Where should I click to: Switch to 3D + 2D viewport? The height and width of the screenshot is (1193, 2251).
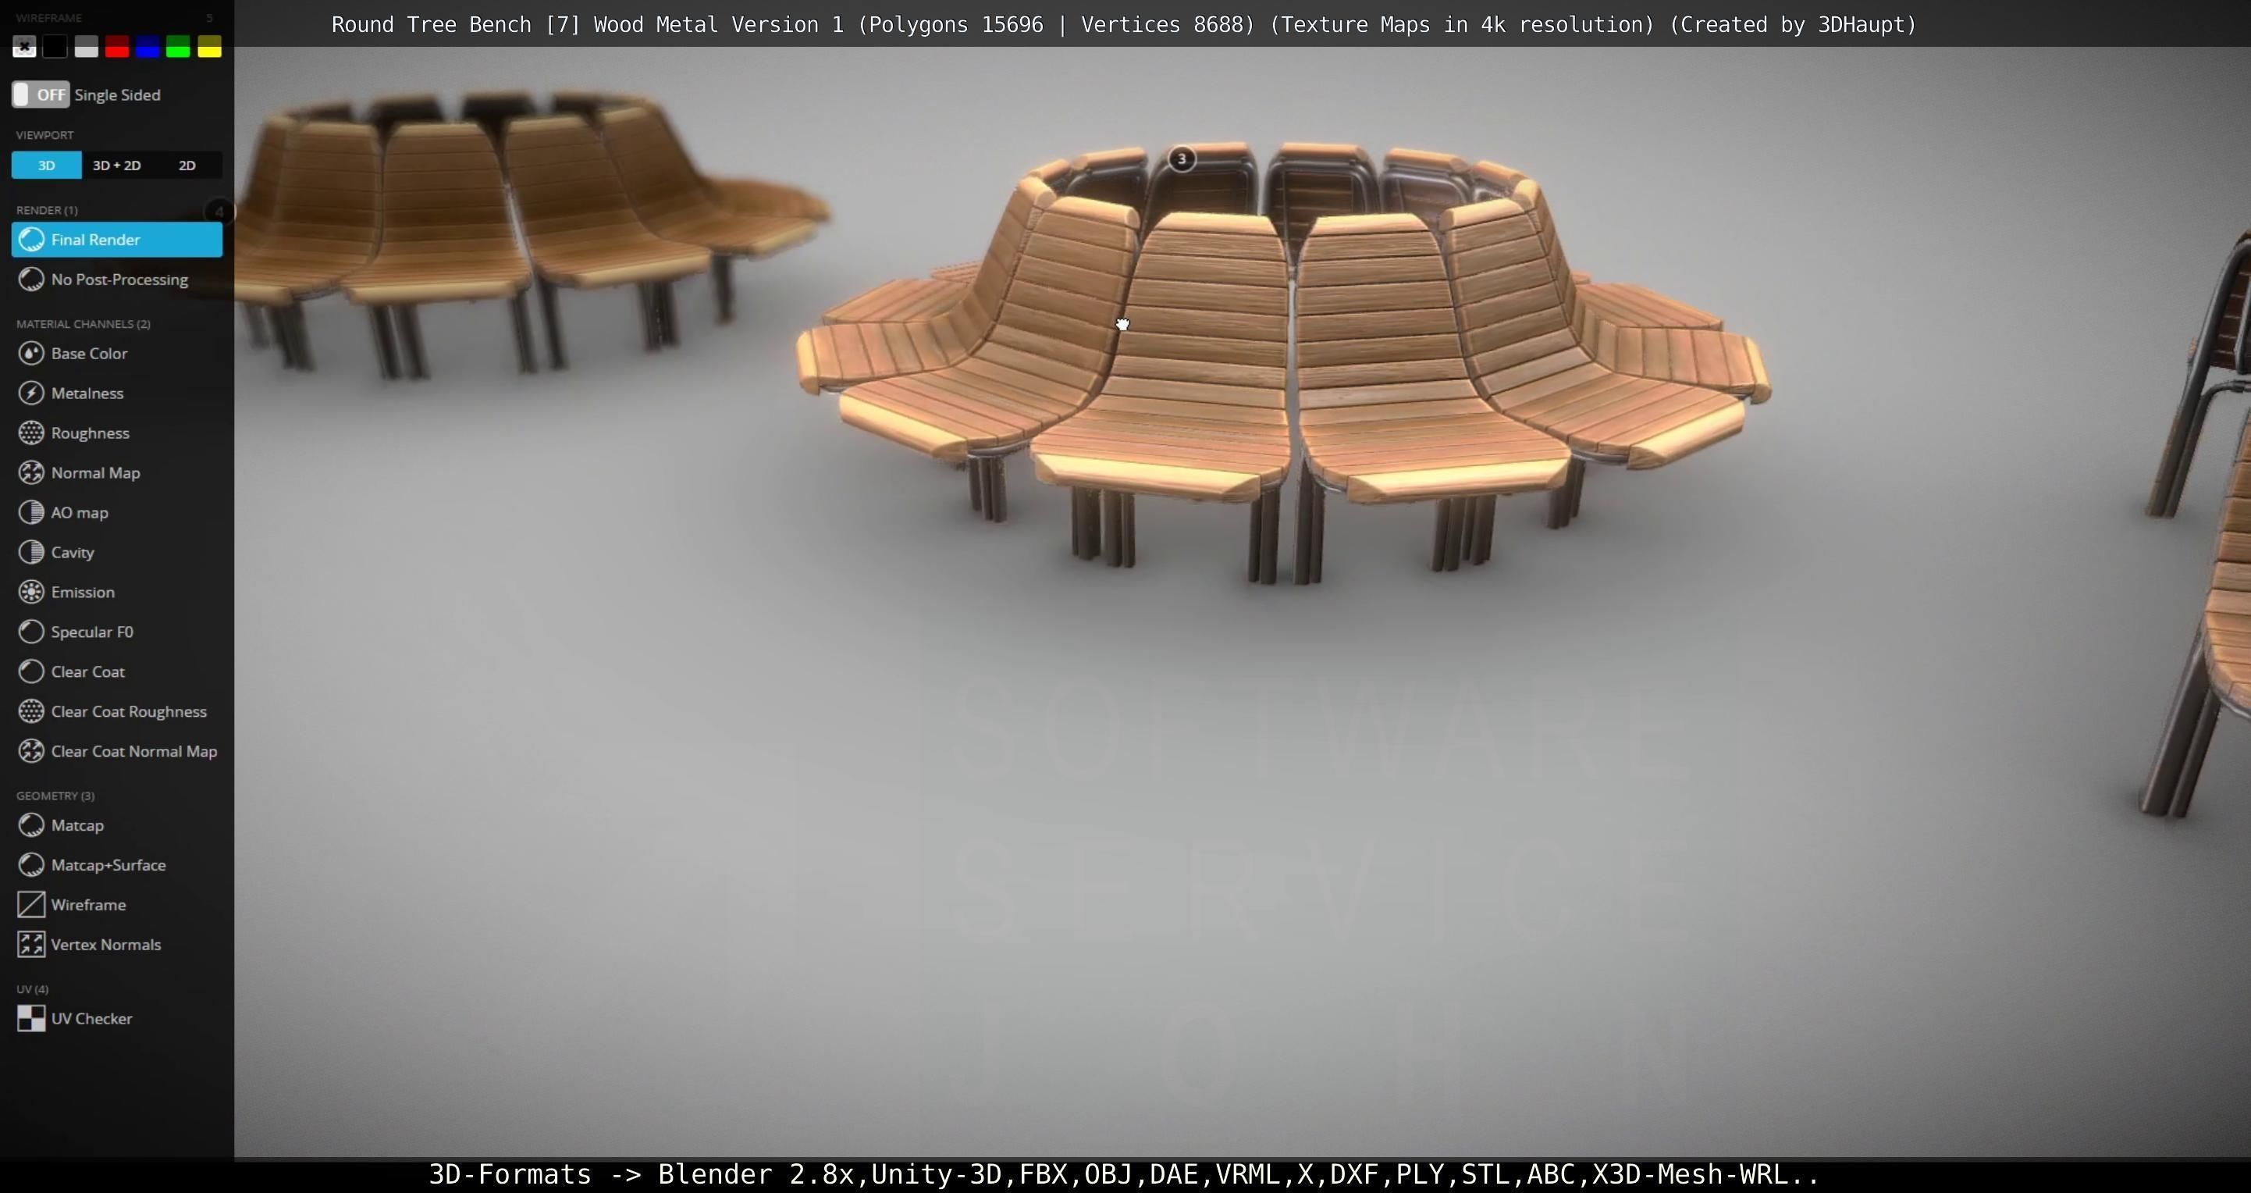pyautogui.click(x=117, y=166)
